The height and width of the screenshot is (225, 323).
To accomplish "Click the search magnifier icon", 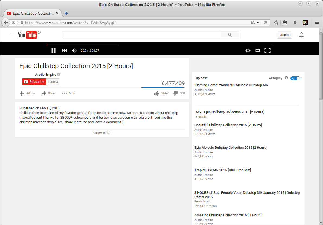I will [230, 35].
